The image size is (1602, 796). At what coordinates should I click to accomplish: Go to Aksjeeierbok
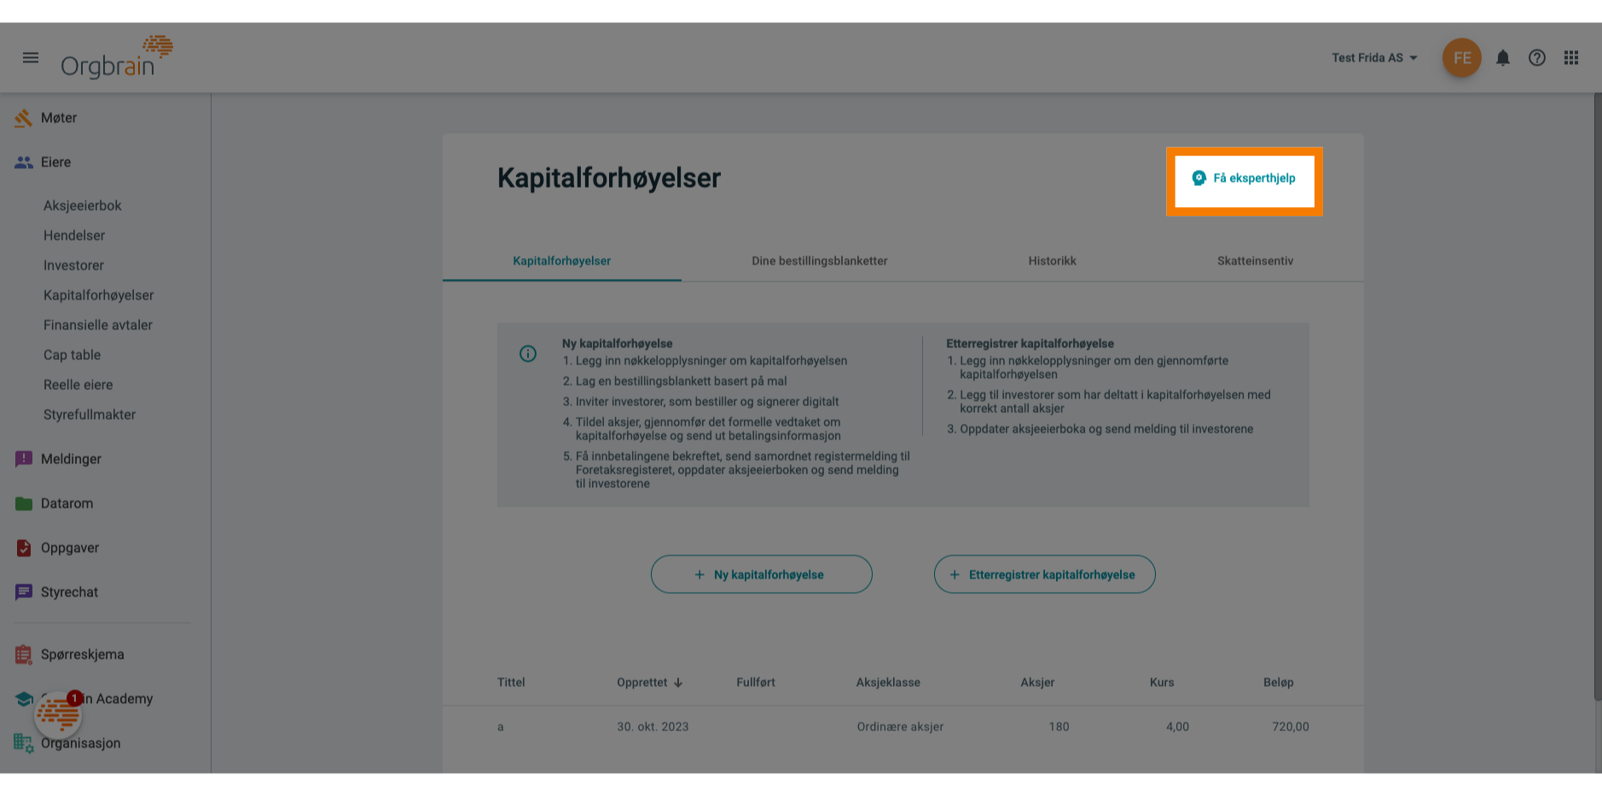(x=83, y=206)
